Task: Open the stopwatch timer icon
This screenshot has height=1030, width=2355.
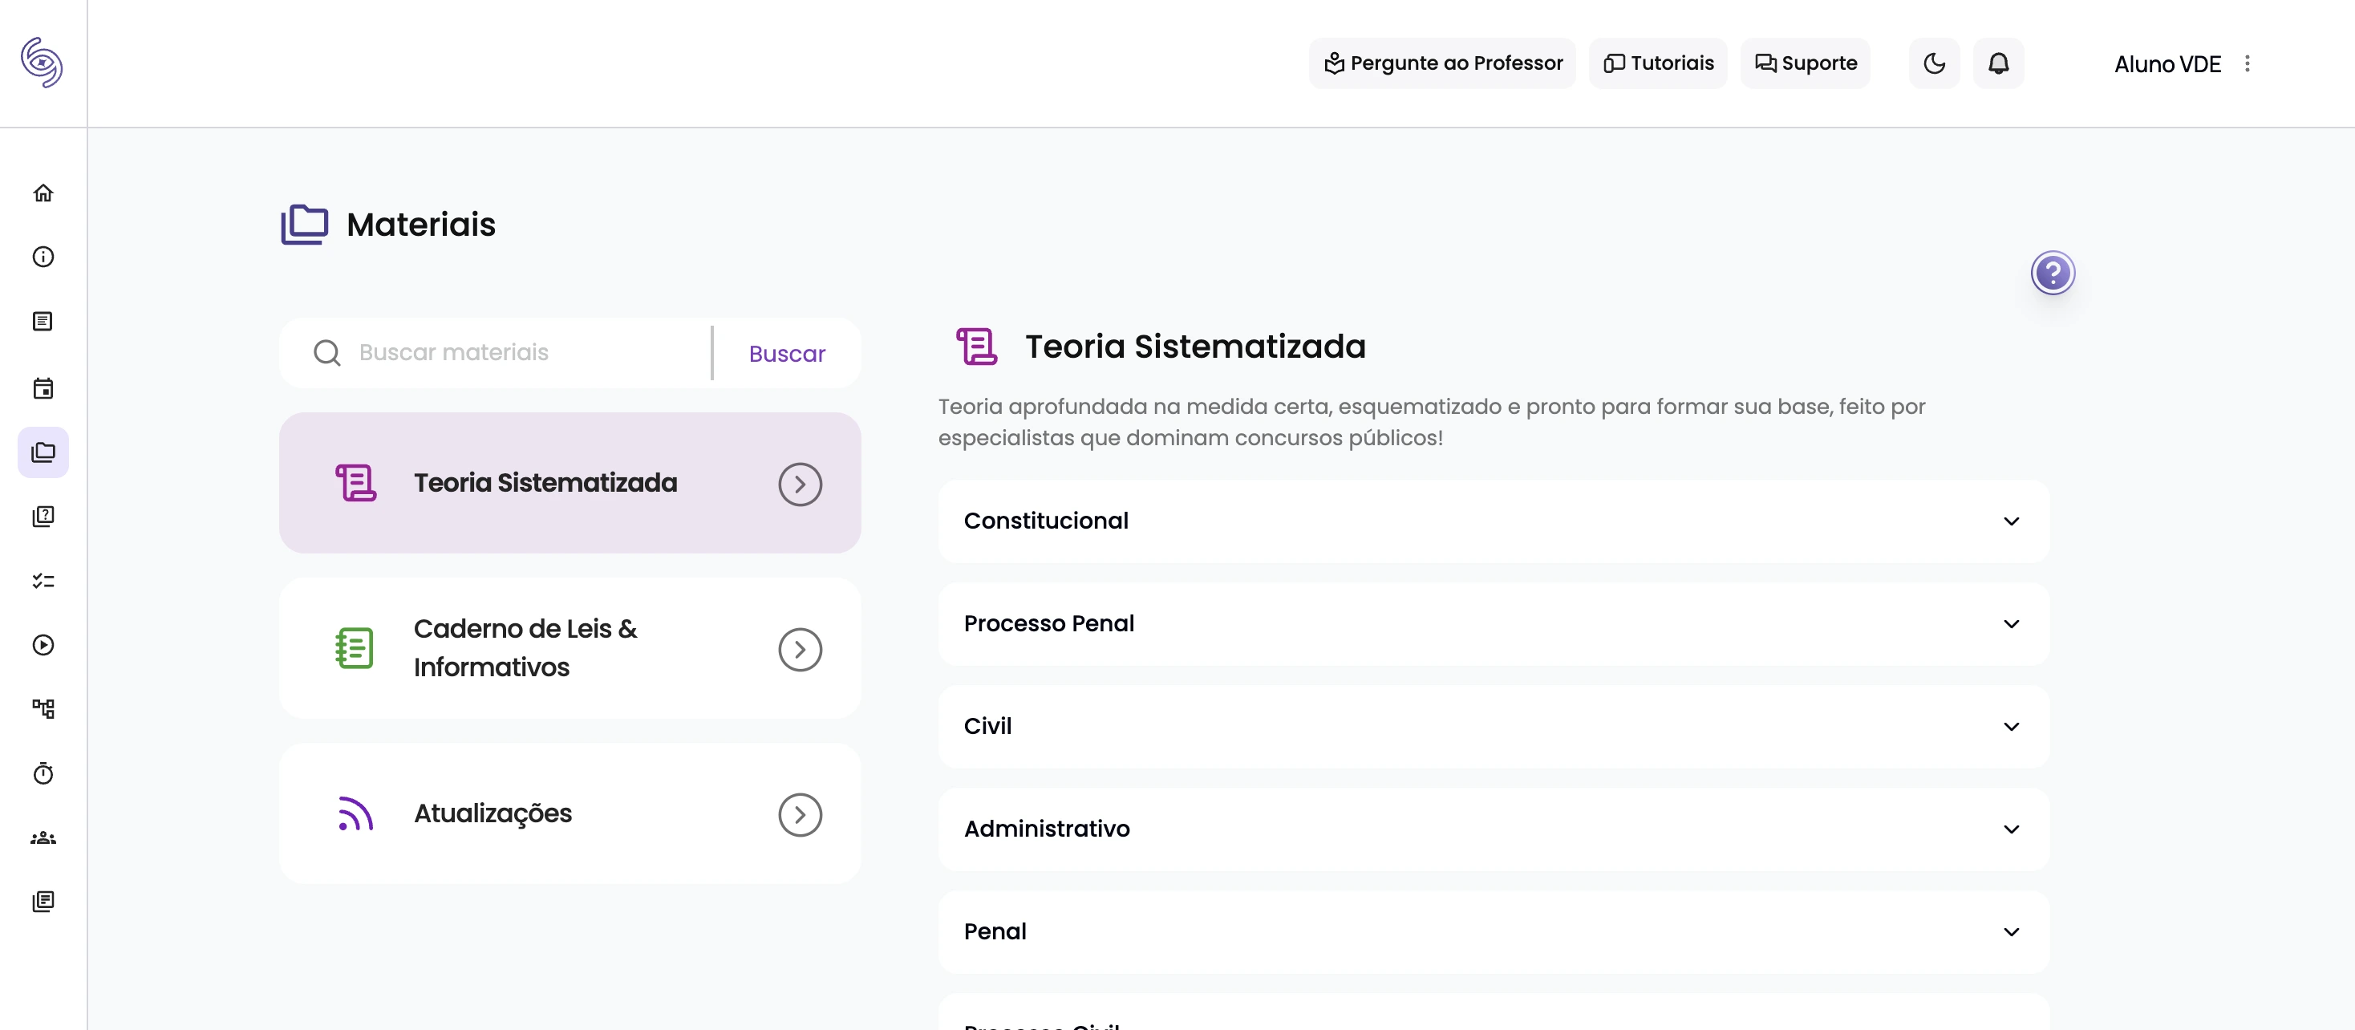Action: [x=43, y=773]
